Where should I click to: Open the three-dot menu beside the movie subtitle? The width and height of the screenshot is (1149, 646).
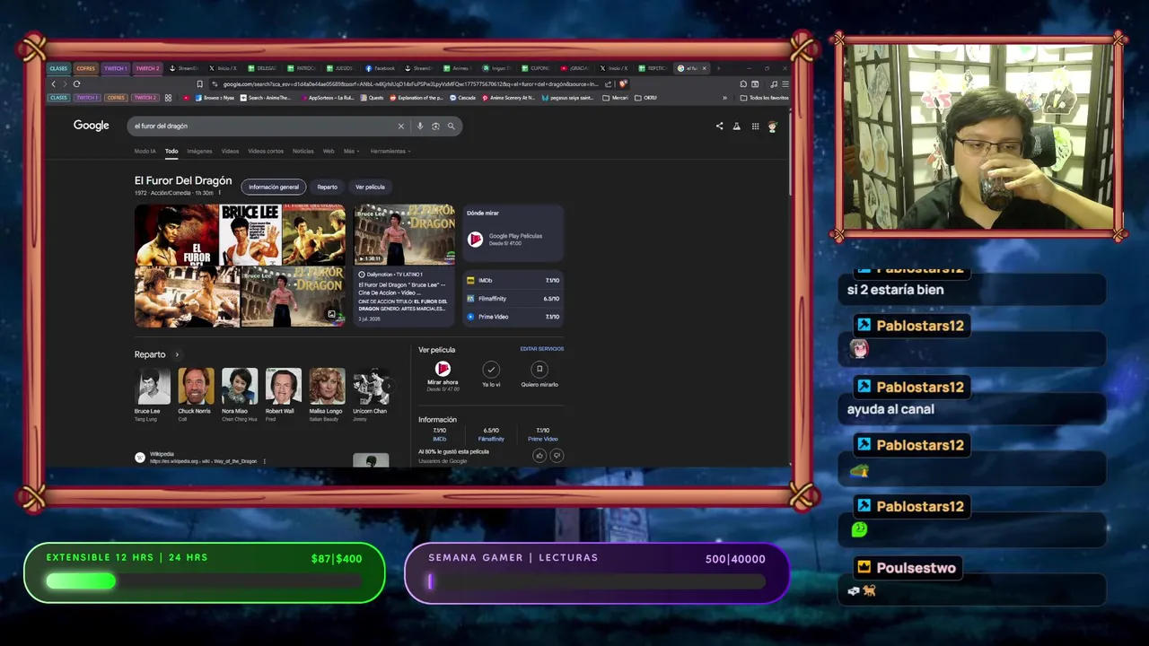[219, 193]
